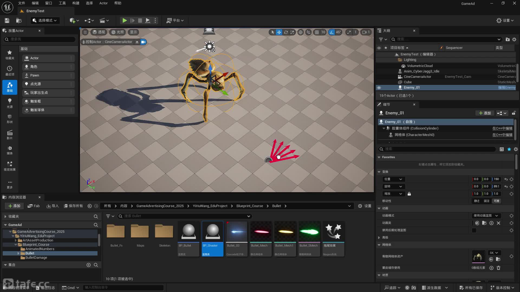Open the Lights category in Place Actors

[9, 103]
